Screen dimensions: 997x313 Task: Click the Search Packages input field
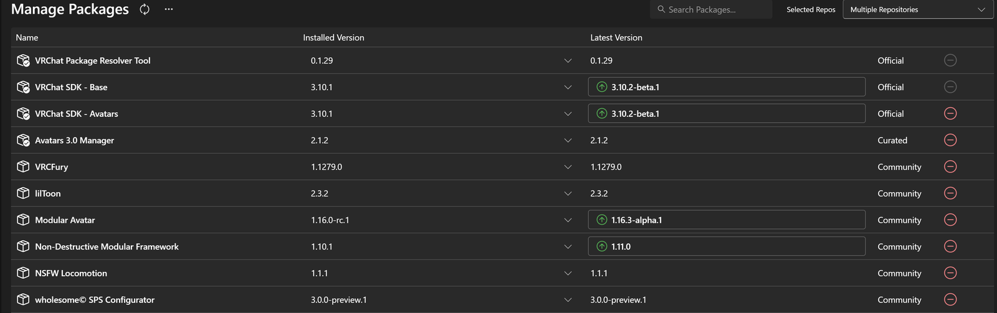[x=717, y=9]
